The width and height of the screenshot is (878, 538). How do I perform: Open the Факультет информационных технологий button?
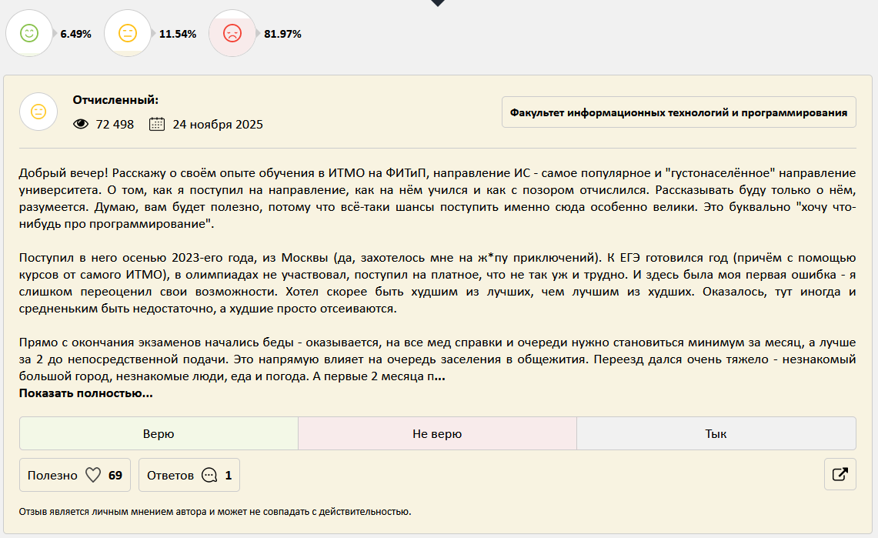(x=678, y=112)
